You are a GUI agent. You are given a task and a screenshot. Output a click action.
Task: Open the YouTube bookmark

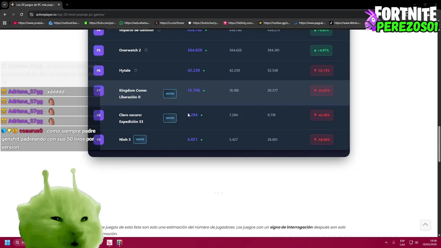click(29, 23)
